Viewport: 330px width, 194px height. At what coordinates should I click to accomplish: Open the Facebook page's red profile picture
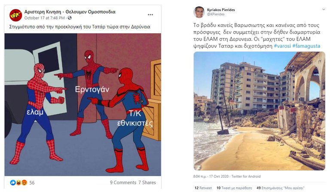pos(16,15)
